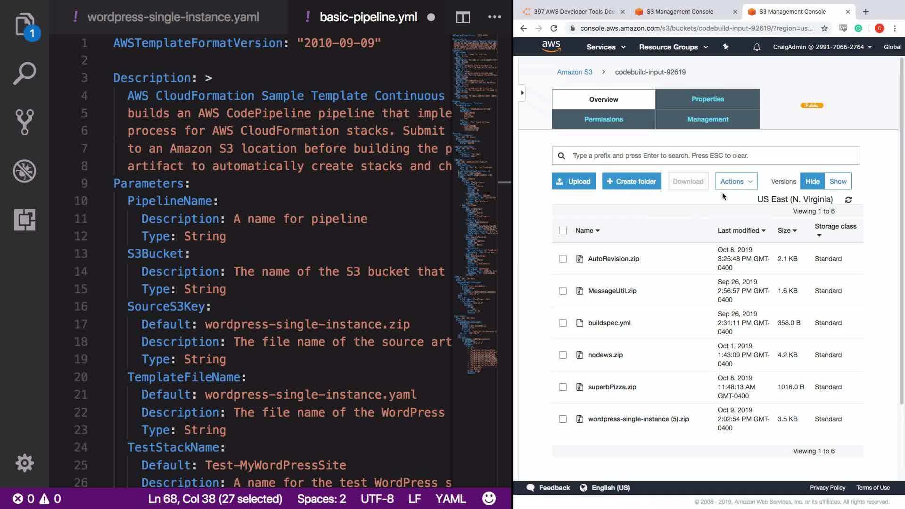Open the Search view in the sidebar
The image size is (905, 509).
25,74
